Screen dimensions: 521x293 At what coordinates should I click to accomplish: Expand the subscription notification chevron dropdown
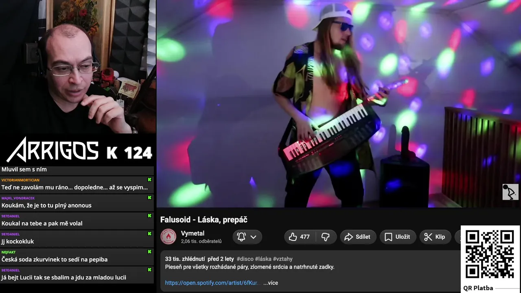coord(253,237)
